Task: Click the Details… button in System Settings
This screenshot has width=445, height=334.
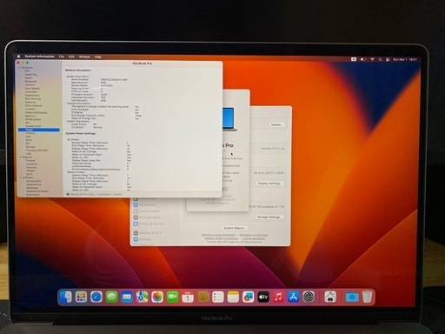Action: coord(276,124)
